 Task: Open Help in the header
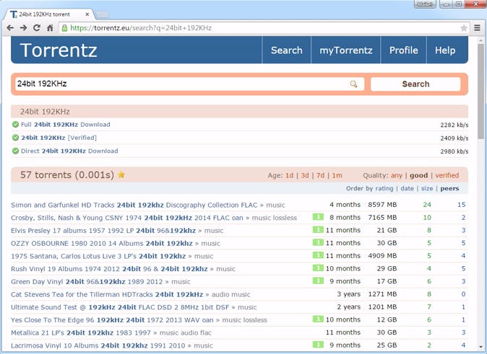(x=445, y=50)
